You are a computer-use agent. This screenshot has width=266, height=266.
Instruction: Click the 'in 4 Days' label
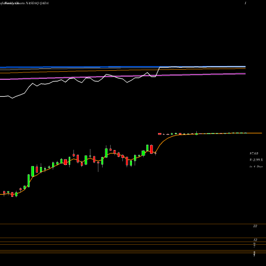tap(256, 167)
